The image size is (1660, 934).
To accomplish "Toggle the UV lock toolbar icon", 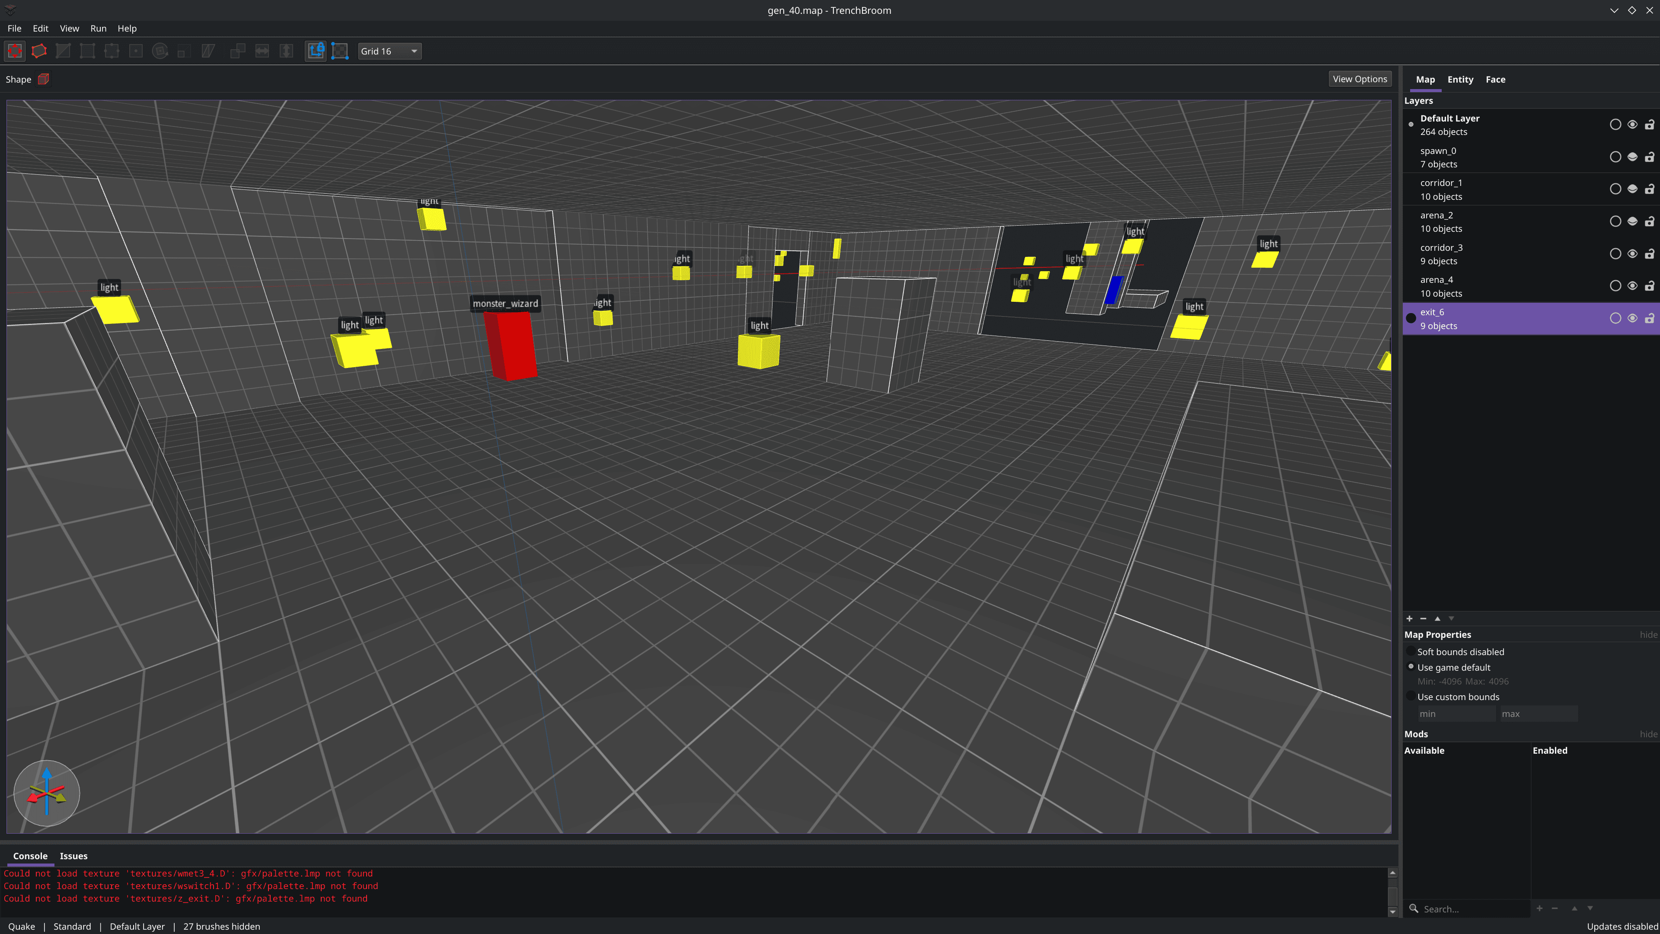I will click(x=340, y=51).
